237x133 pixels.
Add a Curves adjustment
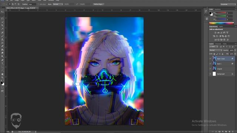click(x=221, y=33)
